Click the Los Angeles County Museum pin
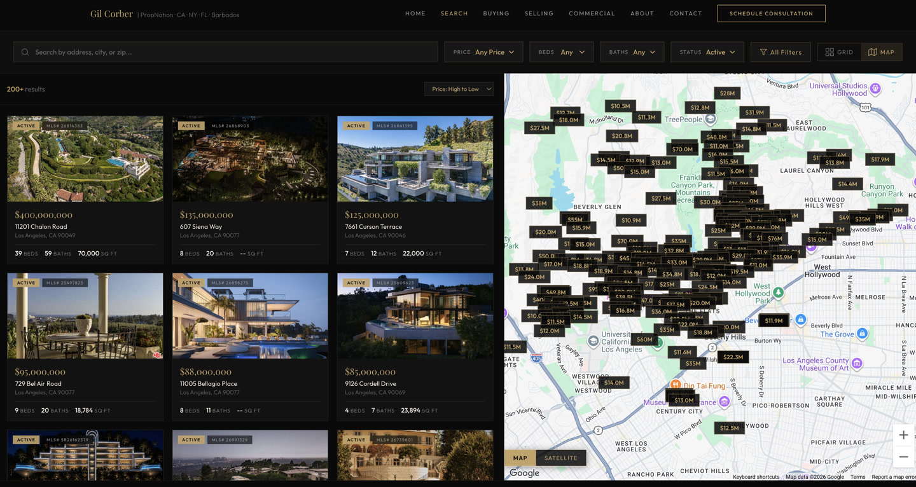 coord(857,364)
